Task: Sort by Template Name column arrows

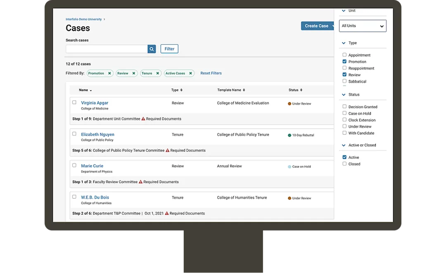Action: [244, 90]
